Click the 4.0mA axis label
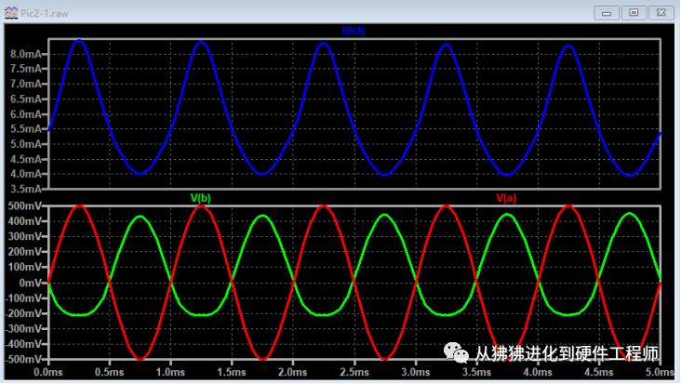This screenshot has width=681, height=384. (26, 174)
